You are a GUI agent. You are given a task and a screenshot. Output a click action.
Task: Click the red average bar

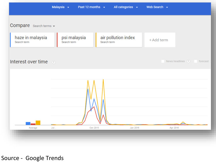tap(33, 124)
